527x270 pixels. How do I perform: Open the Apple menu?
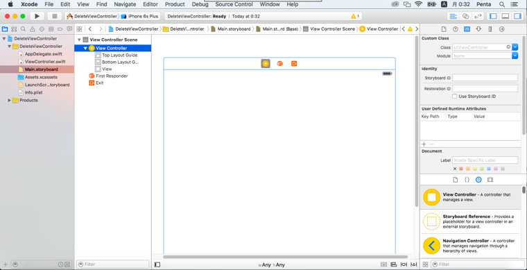10,4
